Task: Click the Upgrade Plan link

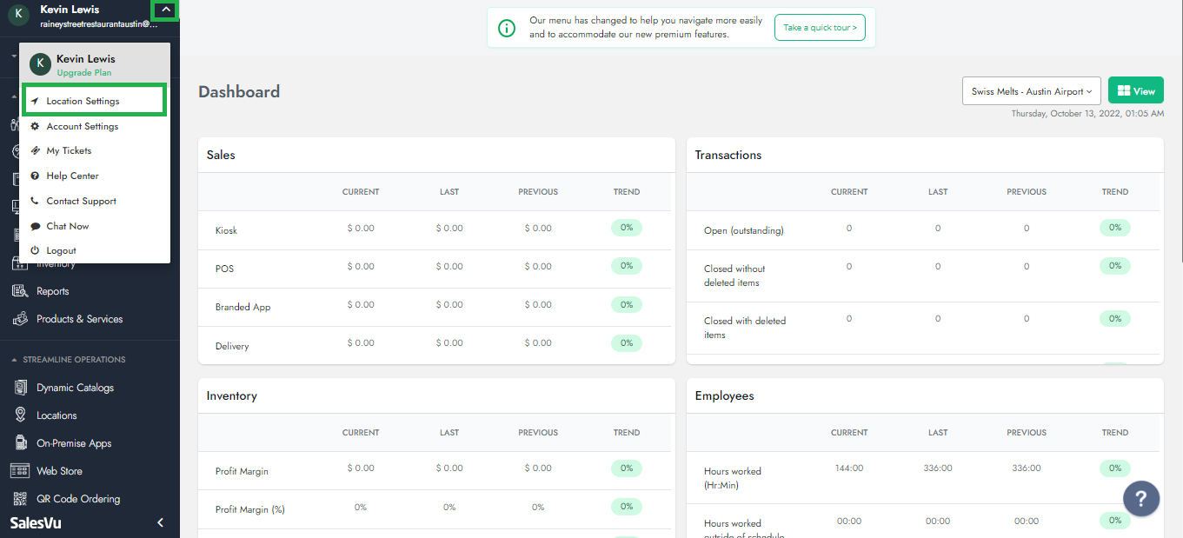Action: tap(84, 73)
